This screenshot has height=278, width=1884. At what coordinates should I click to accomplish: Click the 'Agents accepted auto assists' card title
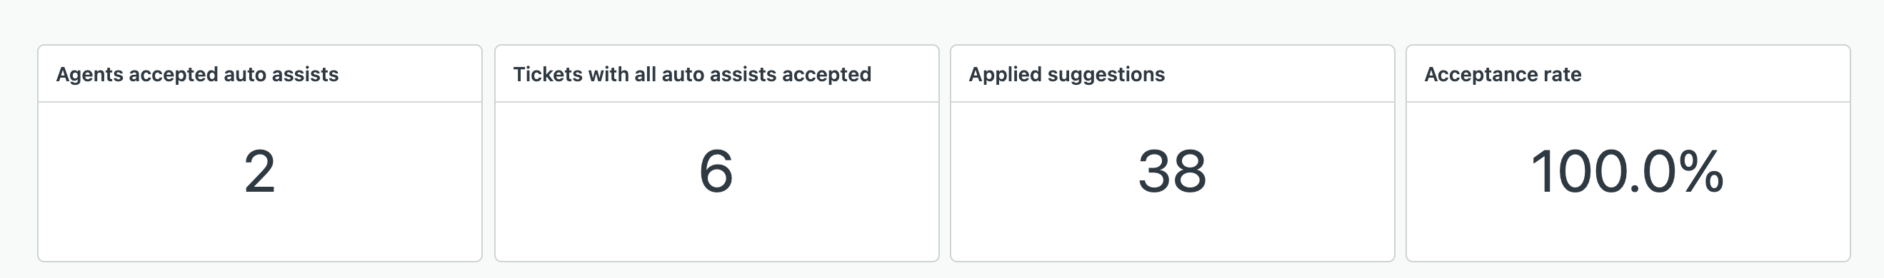coord(196,74)
